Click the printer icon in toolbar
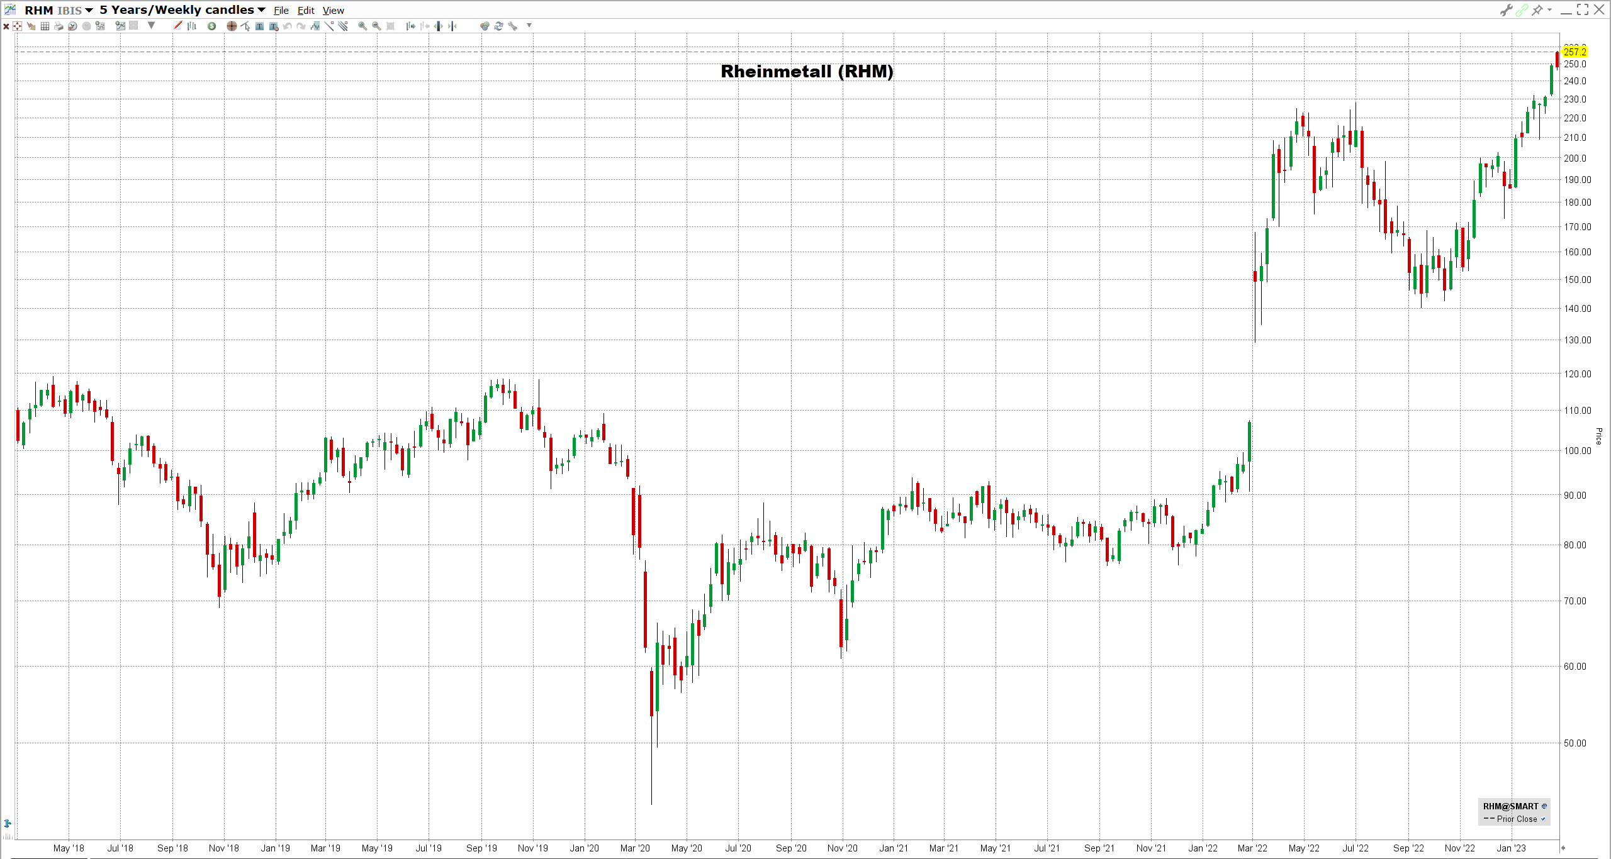1611x859 pixels. point(59,26)
